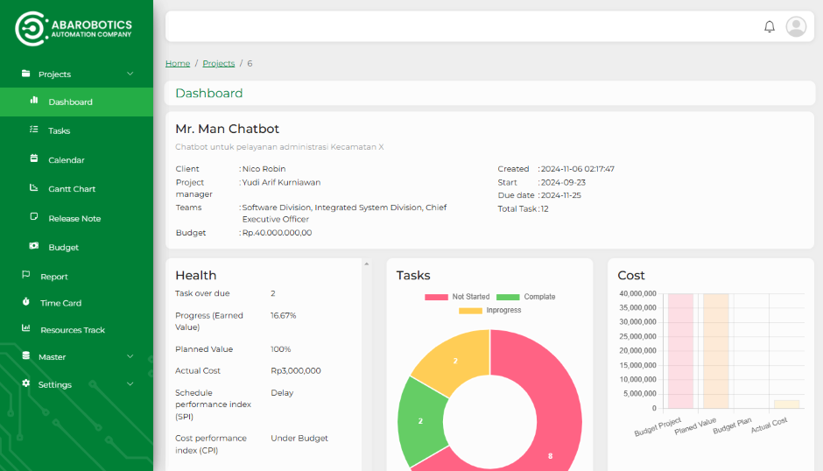This screenshot has height=471, width=823.
Task: Click the start date 2024-09-23
Action: [563, 182]
